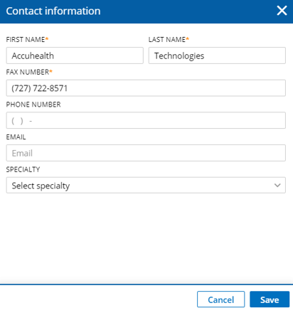Select the empty Phone Number field
The width and height of the screenshot is (293, 313).
[146, 120]
